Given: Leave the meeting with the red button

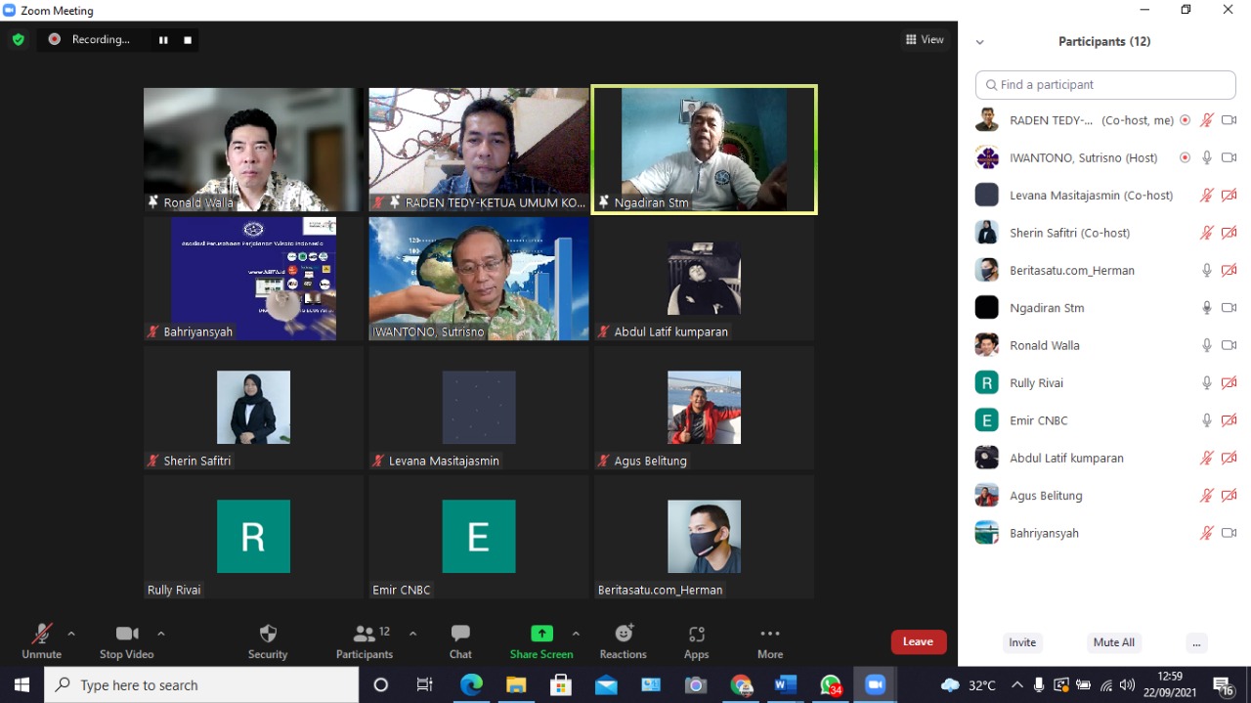Looking at the screenshot, I should 918,641.
